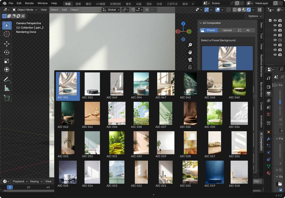Image resolution: width=285 pixels, height=198 pixels.
Task: Click the hand pan-view icon
Action: [x=190, y=52]
